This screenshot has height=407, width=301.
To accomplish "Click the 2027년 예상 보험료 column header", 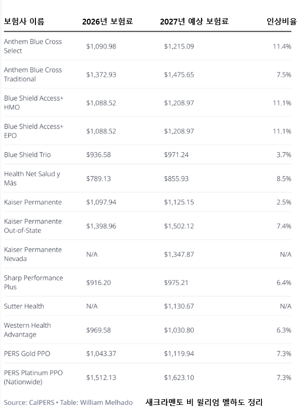I will (194, 21).
